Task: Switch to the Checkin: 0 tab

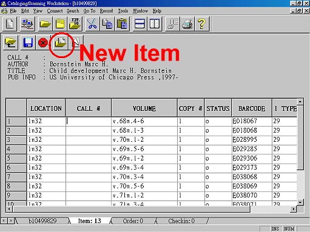Action: (x=181, y=221)
